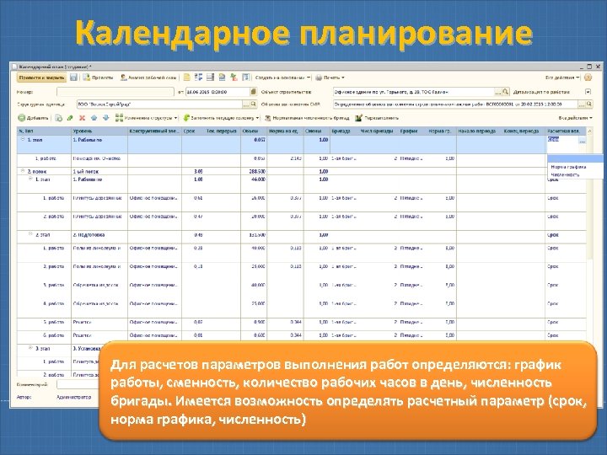Screen dimensions: 607x455
Task: Click the Провести и закрыть button
Action: pos(41,78)
